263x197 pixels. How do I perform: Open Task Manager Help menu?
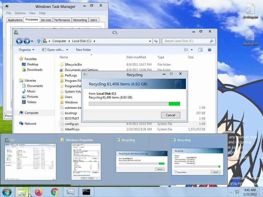pyautogui.click(x=42, y=13)
